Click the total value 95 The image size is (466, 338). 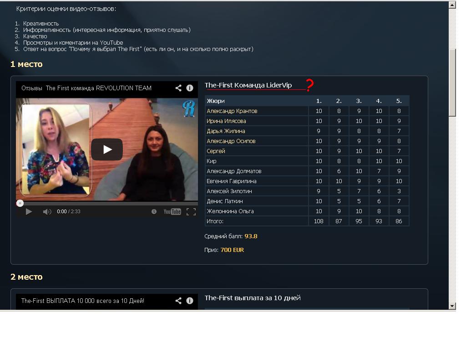click(359, 221)
